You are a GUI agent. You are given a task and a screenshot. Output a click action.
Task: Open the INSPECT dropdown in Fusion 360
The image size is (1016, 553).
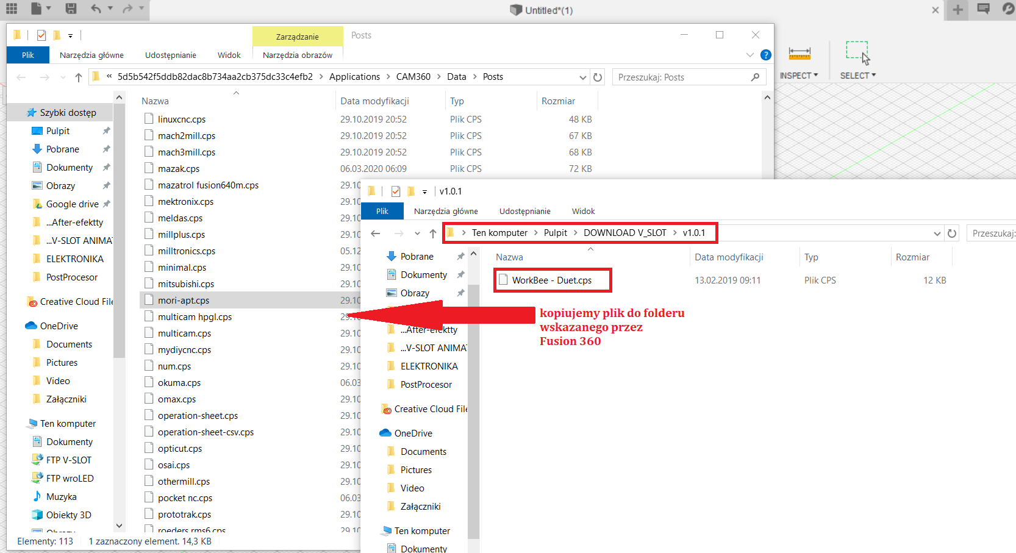[x=799, y=76]
